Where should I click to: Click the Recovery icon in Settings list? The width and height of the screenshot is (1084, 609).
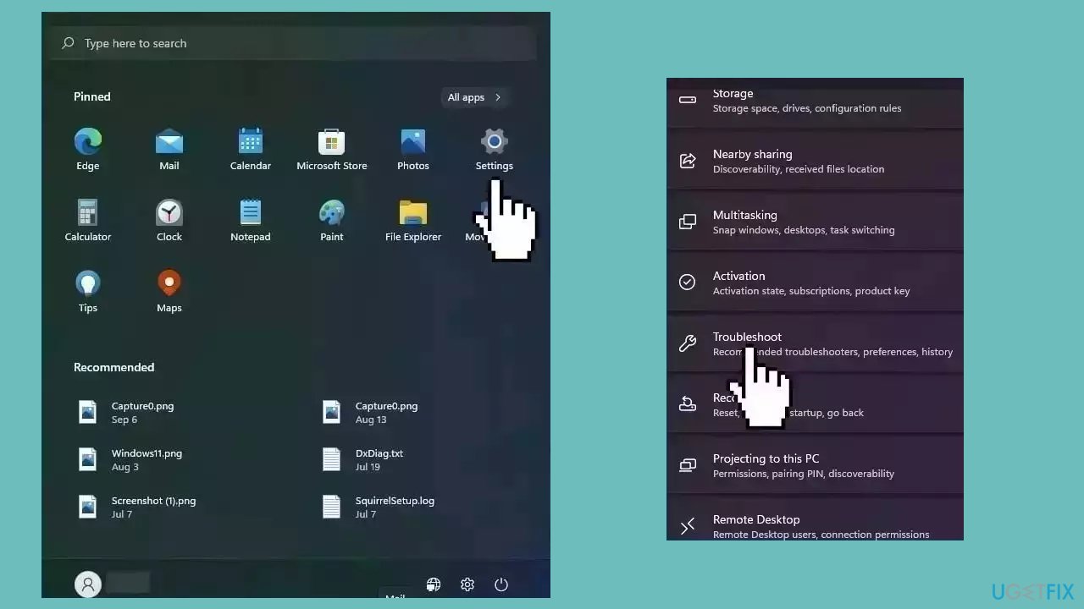click(x=688, y=404)
